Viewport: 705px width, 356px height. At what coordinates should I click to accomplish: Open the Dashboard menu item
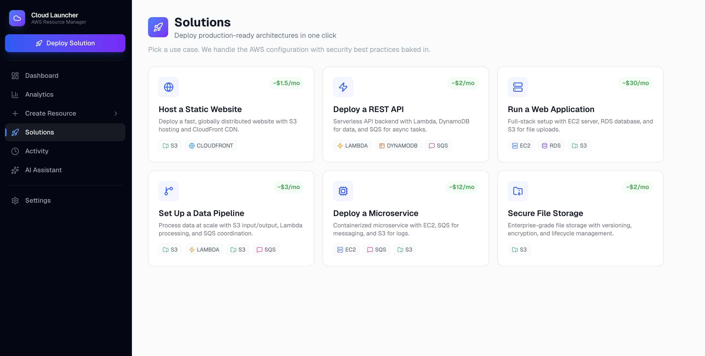point(42,76)
